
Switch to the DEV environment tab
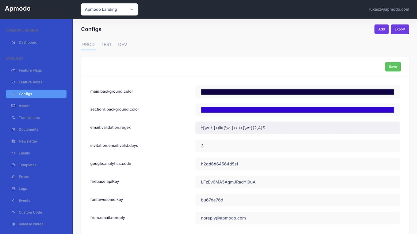(x=123, y=45)
